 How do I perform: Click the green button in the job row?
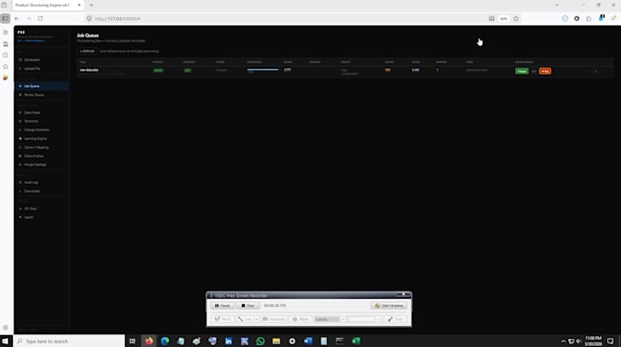(x=521, y=71)
